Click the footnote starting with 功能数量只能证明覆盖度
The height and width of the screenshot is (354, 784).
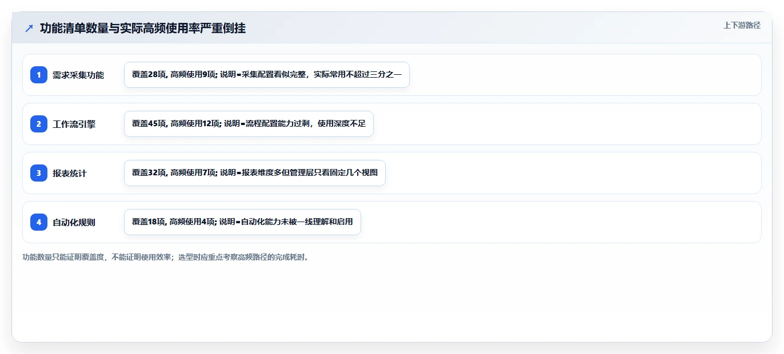tap(166, 257)
